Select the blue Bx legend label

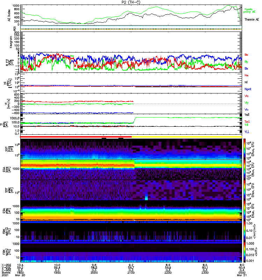[246, 69]
